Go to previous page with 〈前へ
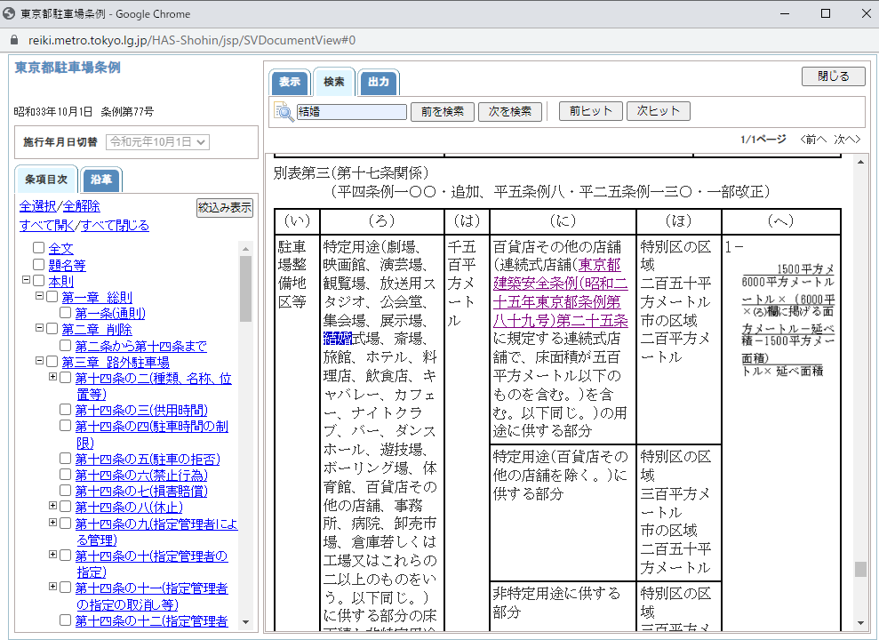The height and width of the screenshot is (640, 879). pos(813,140)
